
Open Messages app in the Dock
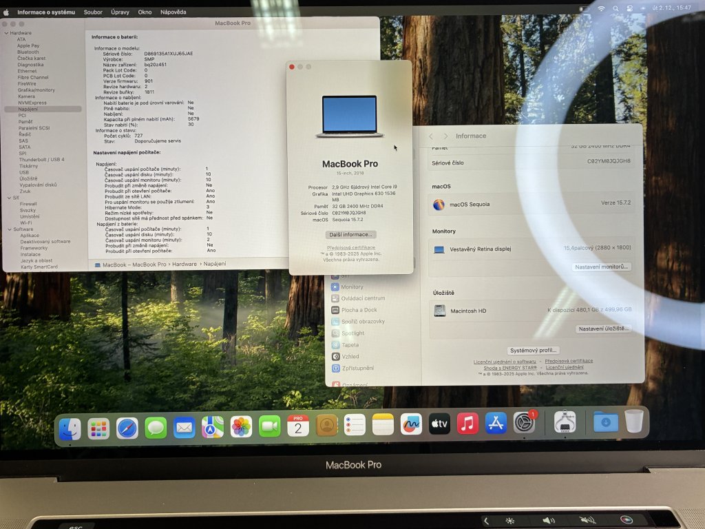coord(156,427)
